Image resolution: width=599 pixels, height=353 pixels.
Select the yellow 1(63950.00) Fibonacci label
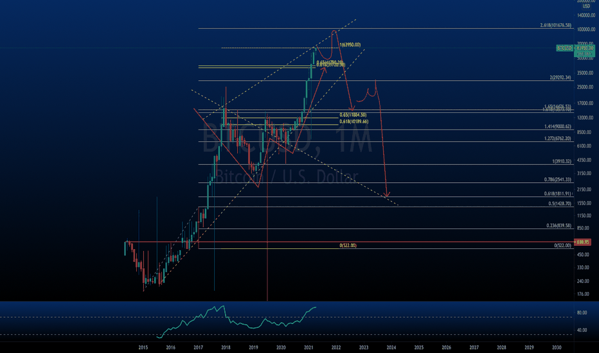(350, 45)
